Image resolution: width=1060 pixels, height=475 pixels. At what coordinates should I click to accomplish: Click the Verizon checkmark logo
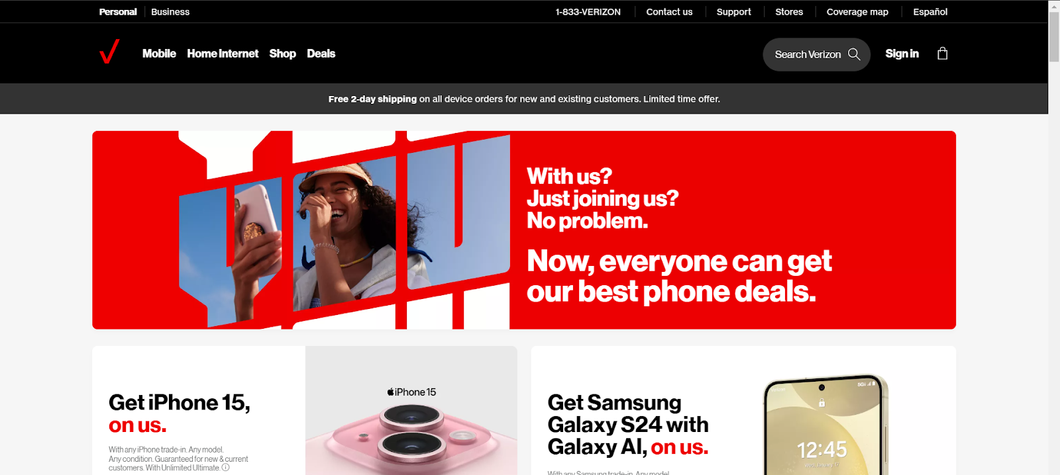(x=109, y=52)
